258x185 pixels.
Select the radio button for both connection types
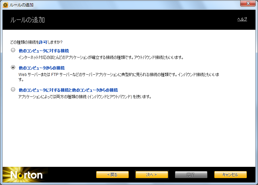pos(13,90)
